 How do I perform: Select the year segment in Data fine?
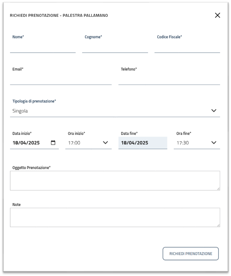click(x=142, y=143)
